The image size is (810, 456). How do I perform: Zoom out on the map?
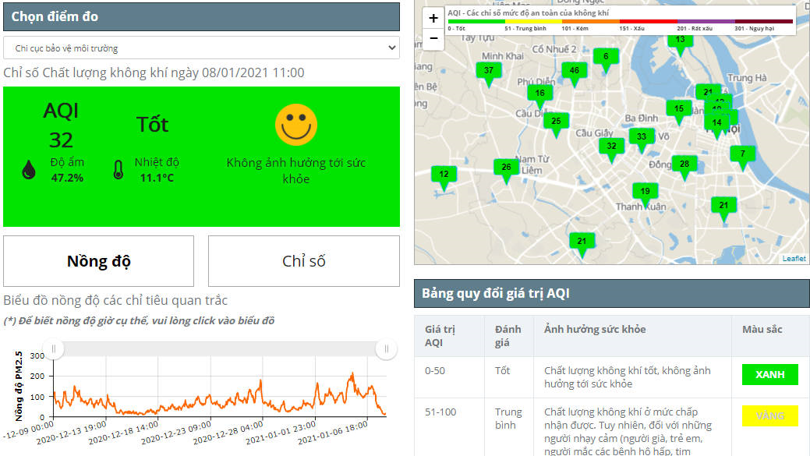[433, 38]
